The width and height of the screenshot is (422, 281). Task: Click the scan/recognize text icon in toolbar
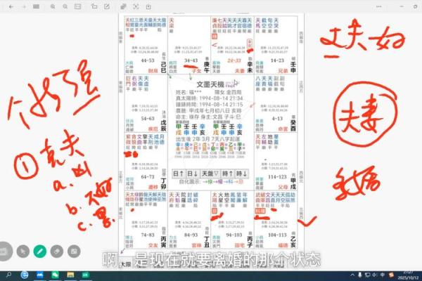[136, 6]
